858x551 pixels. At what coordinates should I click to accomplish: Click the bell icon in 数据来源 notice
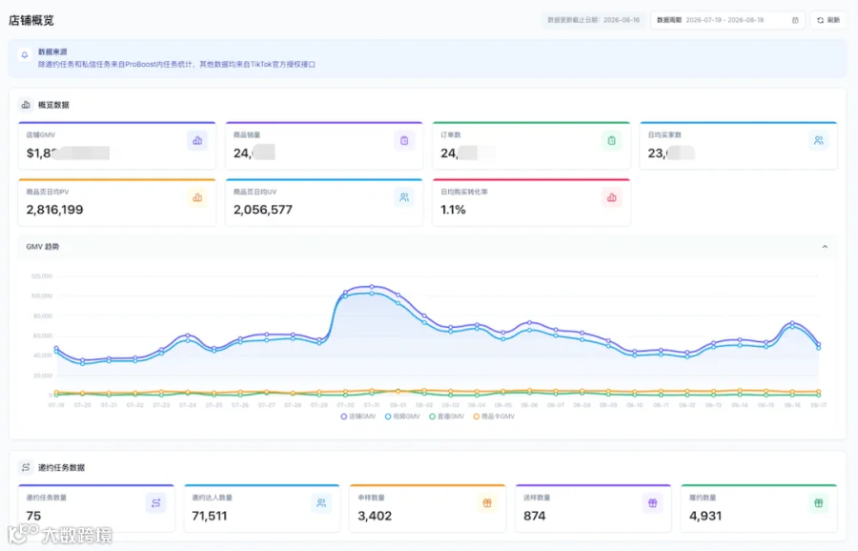[25, 54]
